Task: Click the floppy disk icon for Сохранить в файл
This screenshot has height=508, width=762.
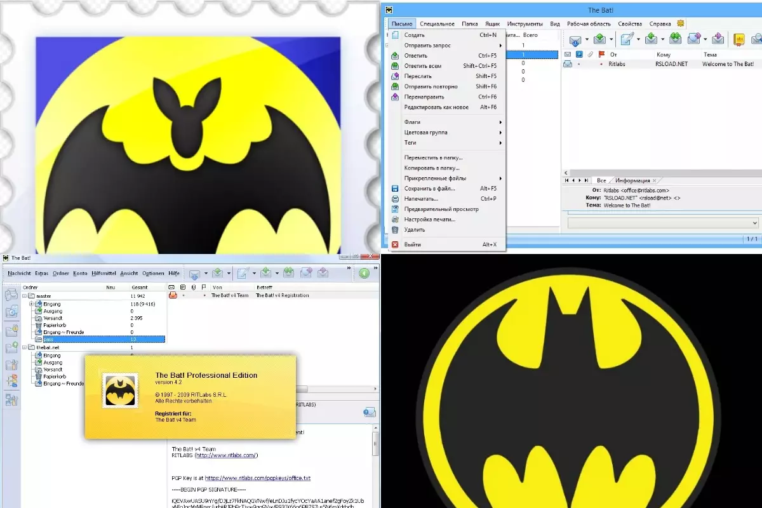Action: pos(394,189)
